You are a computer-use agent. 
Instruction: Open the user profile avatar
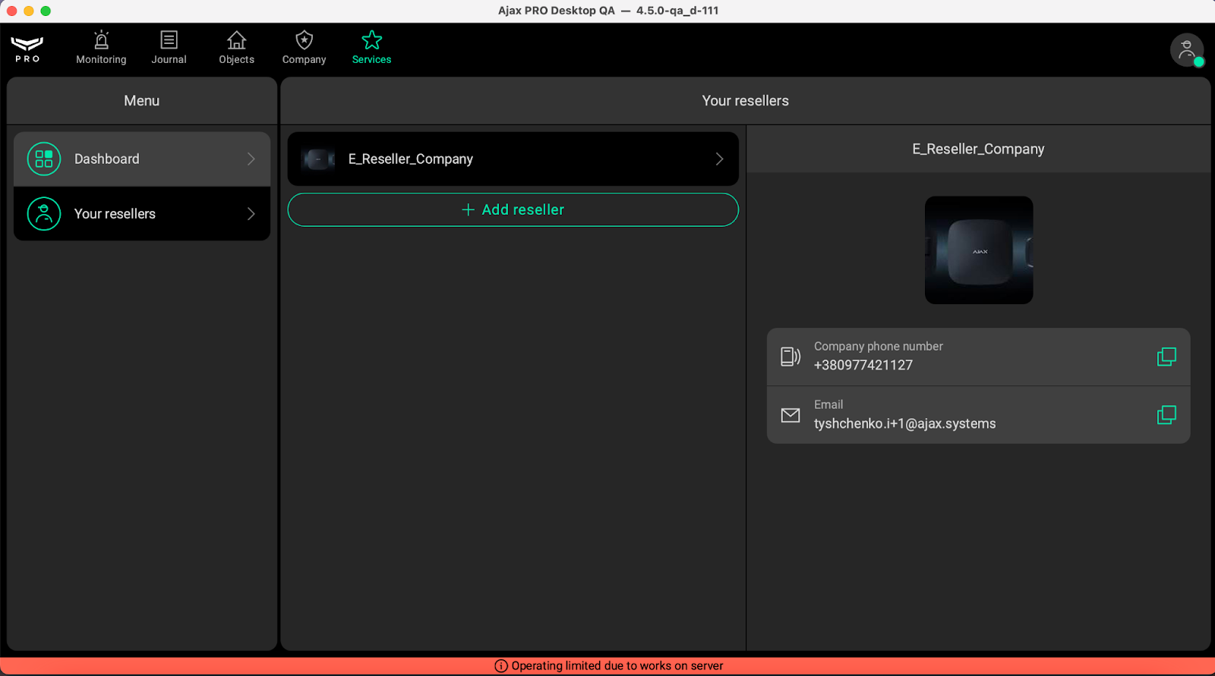(1186, 50)
